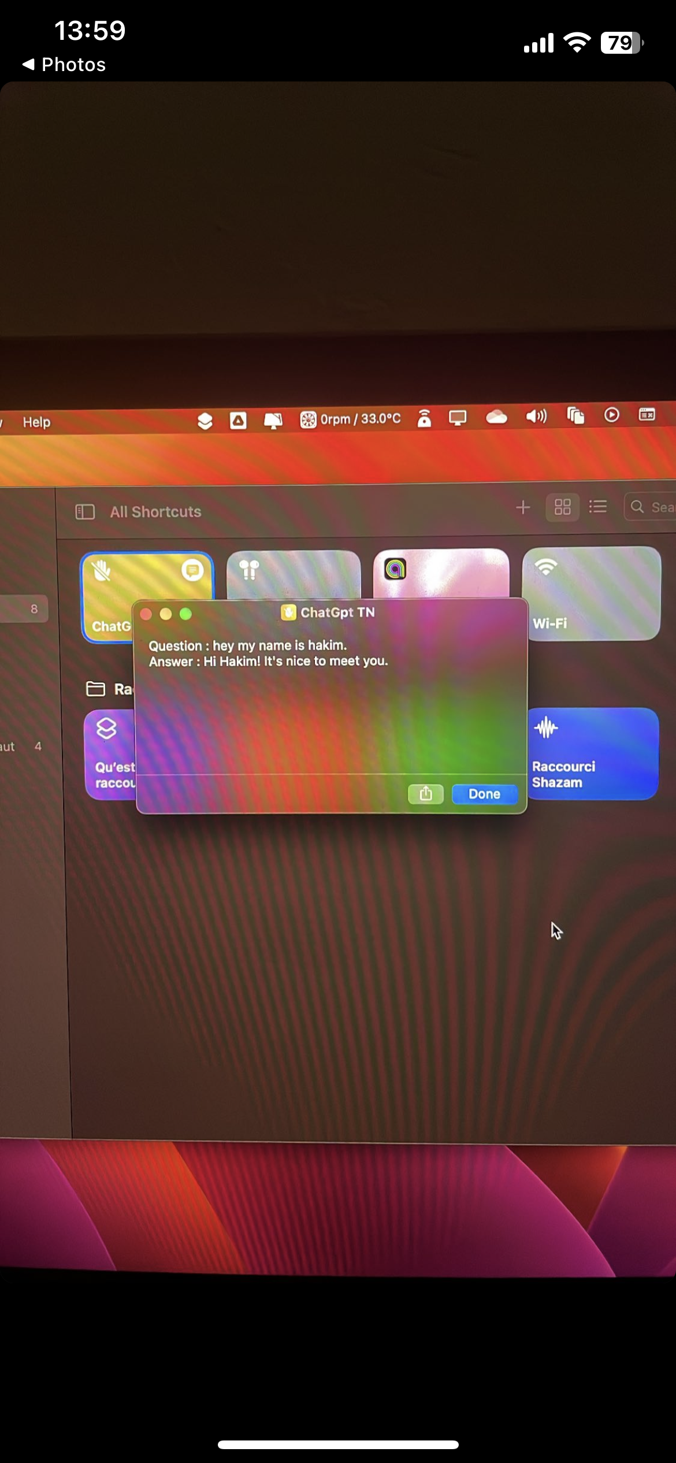Open the wireless lock menu bar icon
Image resolution: width=676 pixels, height=1463 pixels.
[x=424, y=418]
